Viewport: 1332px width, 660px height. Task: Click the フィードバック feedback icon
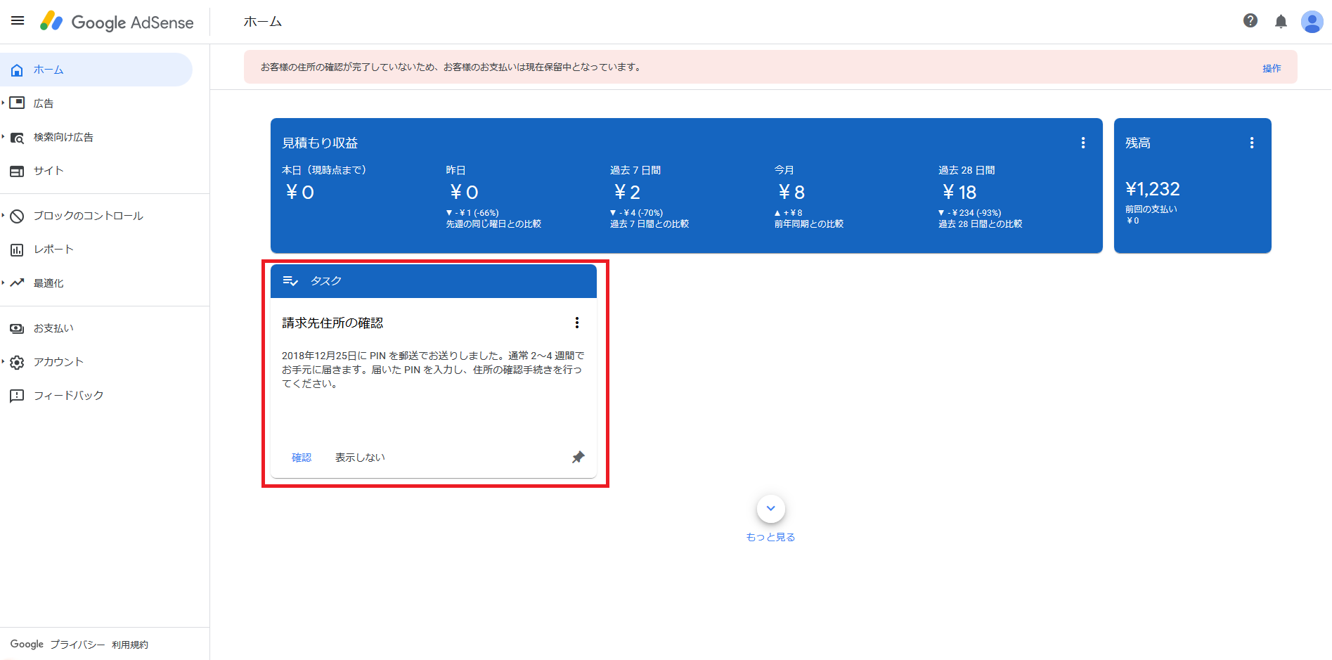point(17,396)
